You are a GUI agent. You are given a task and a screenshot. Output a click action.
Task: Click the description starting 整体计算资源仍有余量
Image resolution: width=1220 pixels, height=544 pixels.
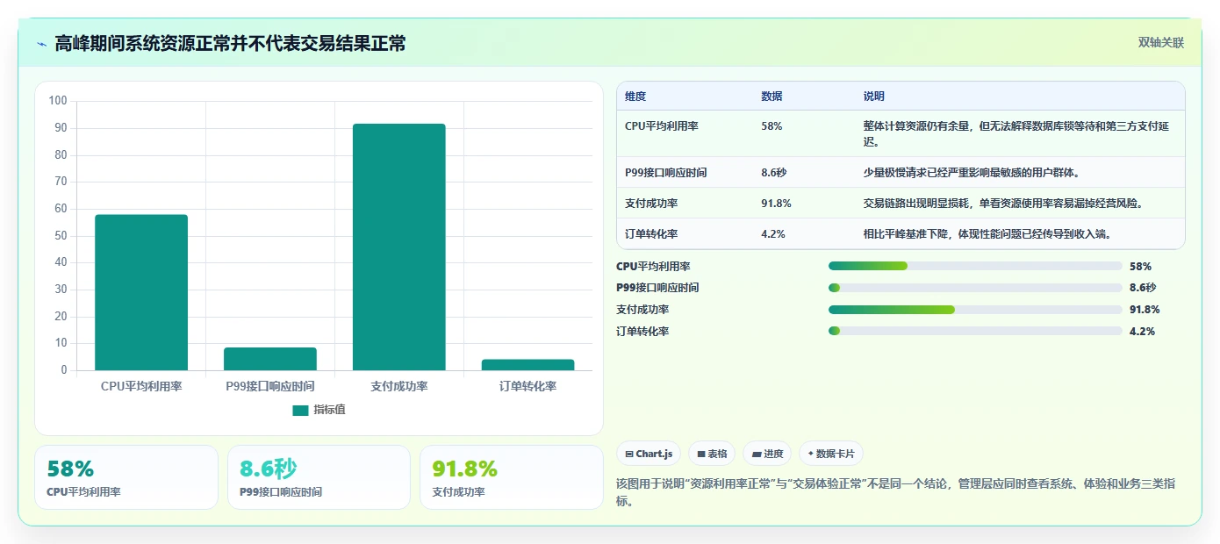coord(1018,133)
